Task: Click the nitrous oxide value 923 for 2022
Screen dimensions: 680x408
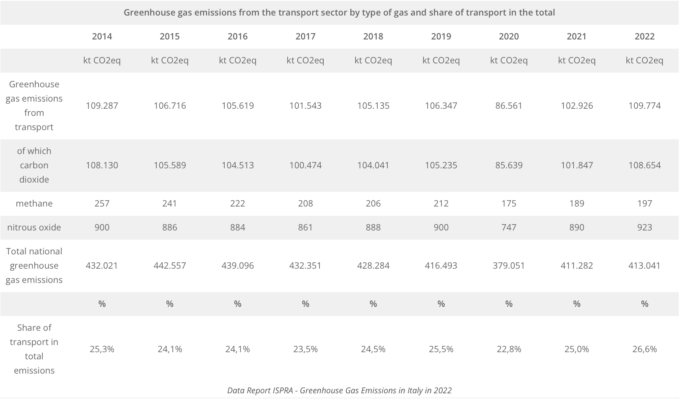Action: click(644, 228)
